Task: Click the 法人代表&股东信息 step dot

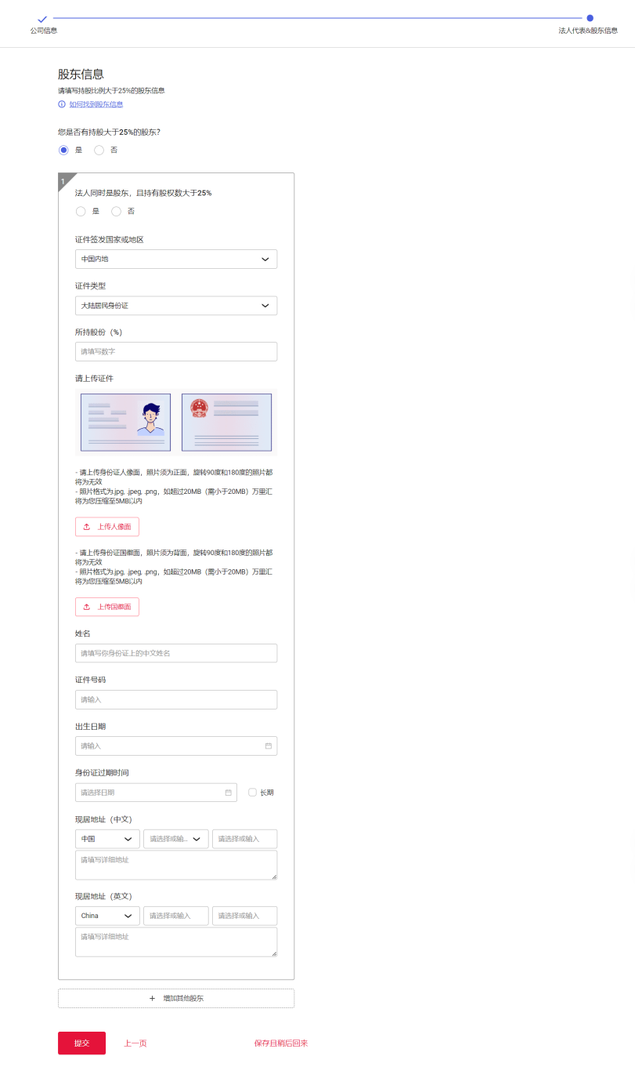Action: 590,18
